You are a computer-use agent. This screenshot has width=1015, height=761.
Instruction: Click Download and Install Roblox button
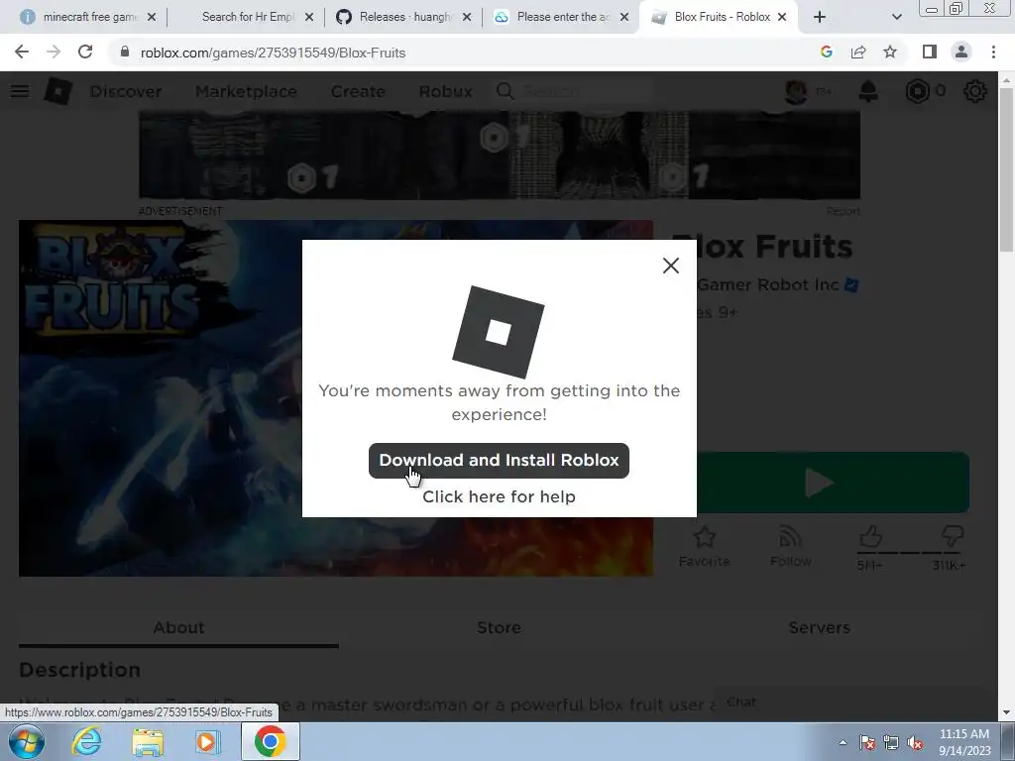coord(499,461)
